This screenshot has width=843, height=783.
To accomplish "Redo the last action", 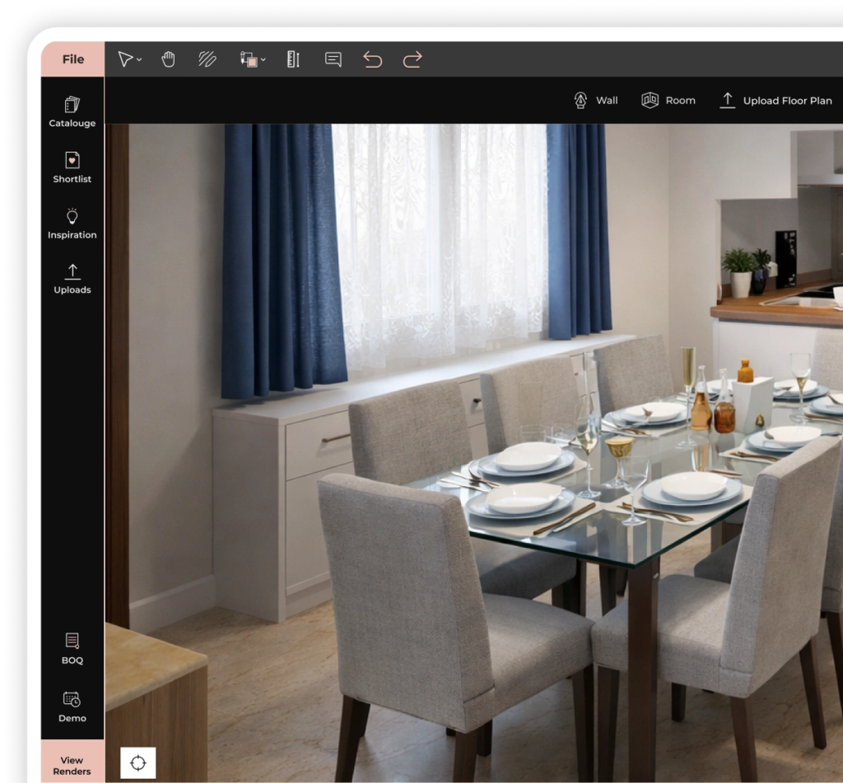I will (x=412, y=59).
